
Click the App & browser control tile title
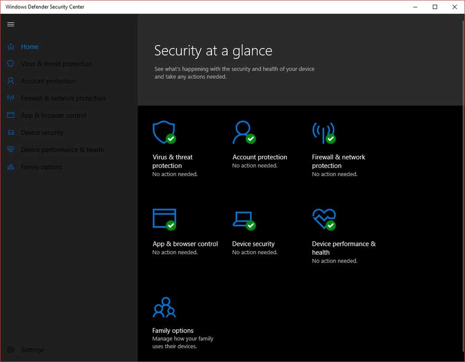click(x=185, y=244)
